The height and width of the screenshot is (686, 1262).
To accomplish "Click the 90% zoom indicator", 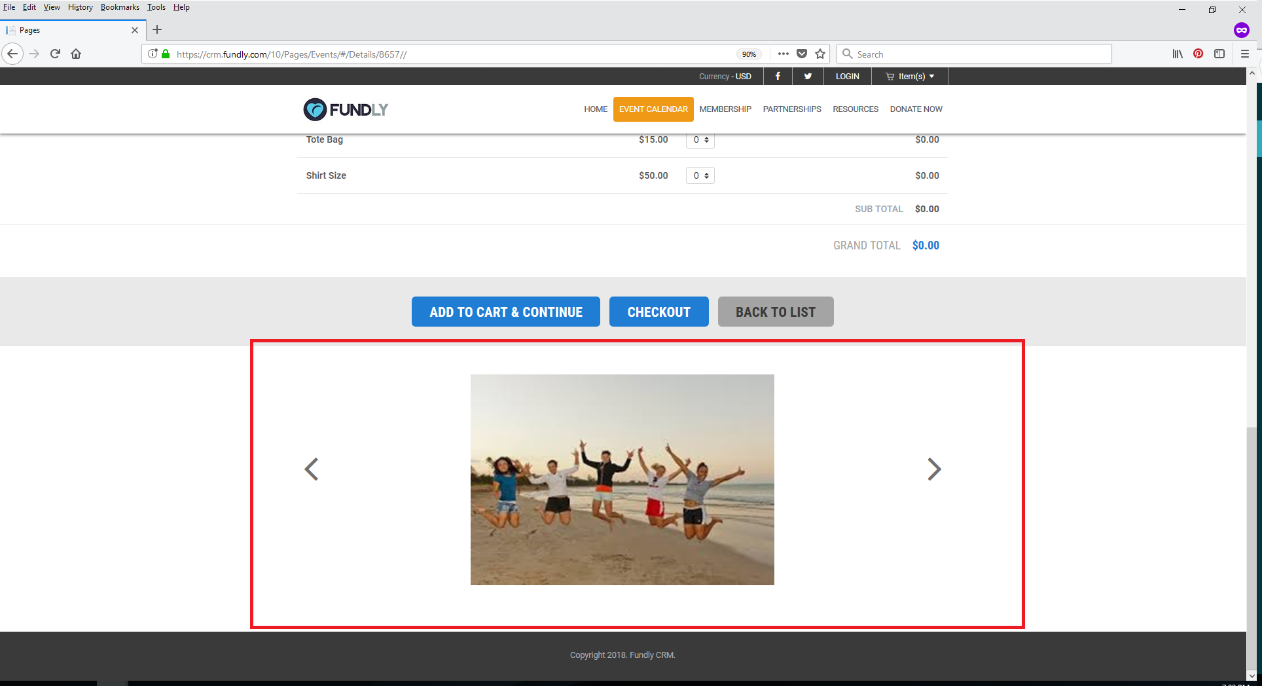I will point(749,54).
